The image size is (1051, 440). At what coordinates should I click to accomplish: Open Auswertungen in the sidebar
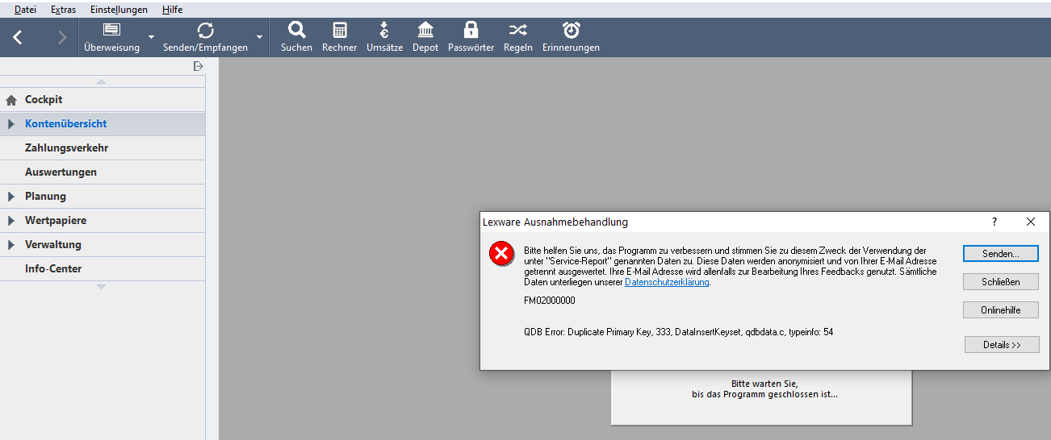tap(103, 172)
